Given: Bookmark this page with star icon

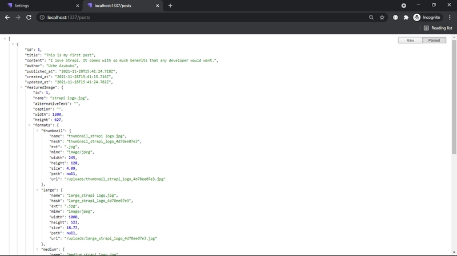Looking at the screenshot, I should coord(382,18).
